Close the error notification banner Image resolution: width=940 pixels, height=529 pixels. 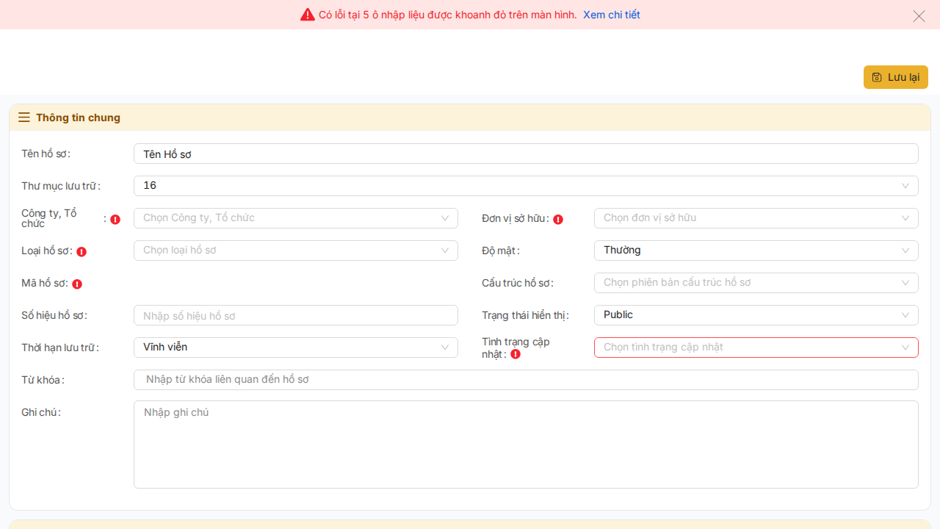(x=919, y=16)
